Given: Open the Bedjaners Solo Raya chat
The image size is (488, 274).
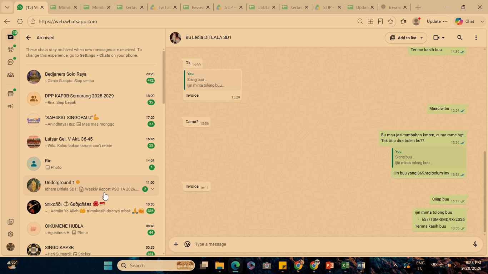Looking at the screenshot, I should point(91,77).
